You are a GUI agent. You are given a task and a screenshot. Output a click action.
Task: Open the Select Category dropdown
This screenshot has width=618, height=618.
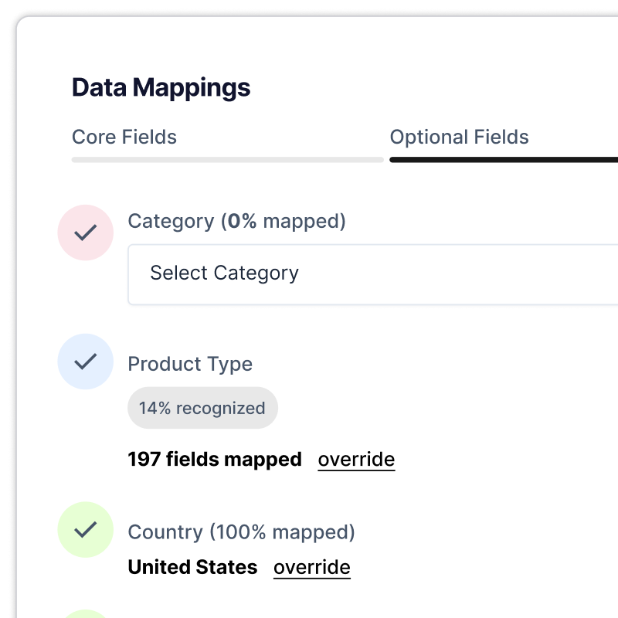pos(372,274)
